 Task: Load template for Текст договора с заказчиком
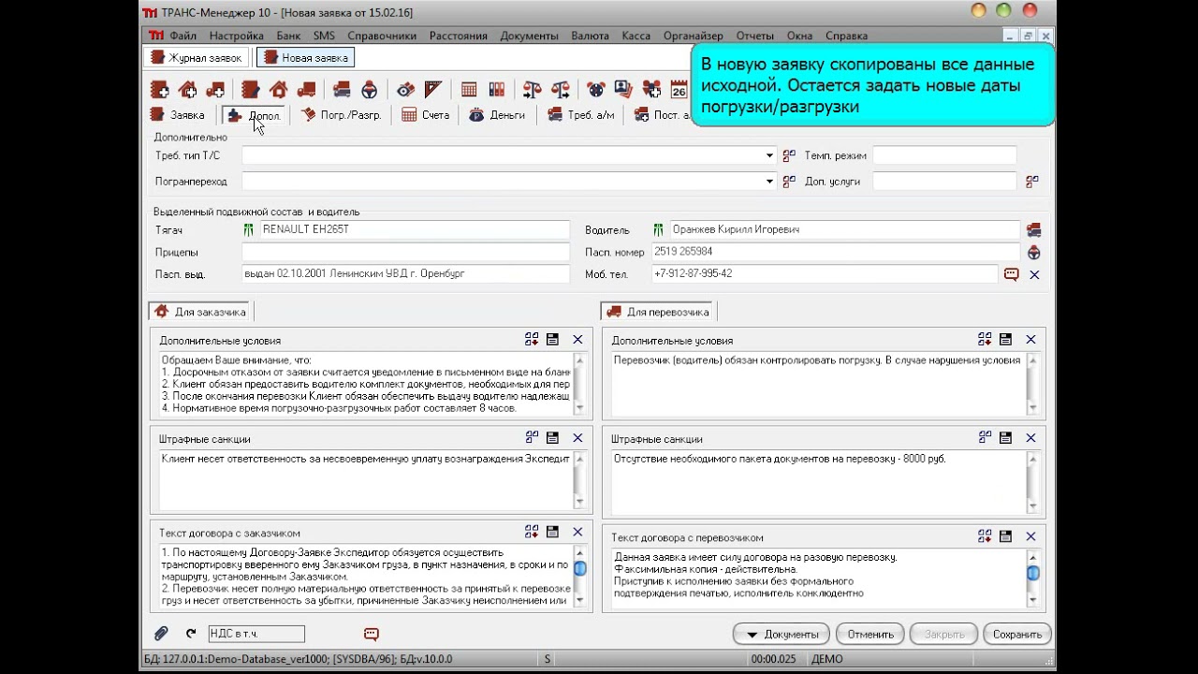point(532,532)
